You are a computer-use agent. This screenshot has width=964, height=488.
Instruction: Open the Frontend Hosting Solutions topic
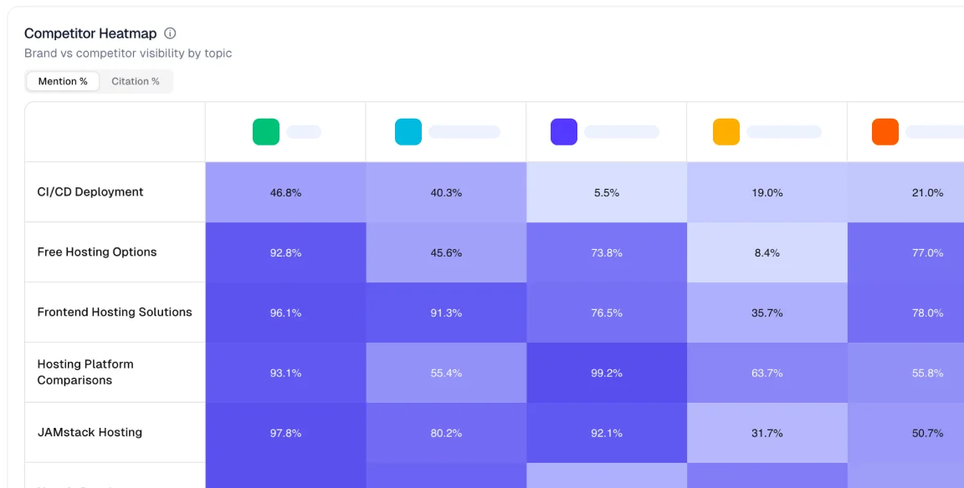click(x=114, y=312)
